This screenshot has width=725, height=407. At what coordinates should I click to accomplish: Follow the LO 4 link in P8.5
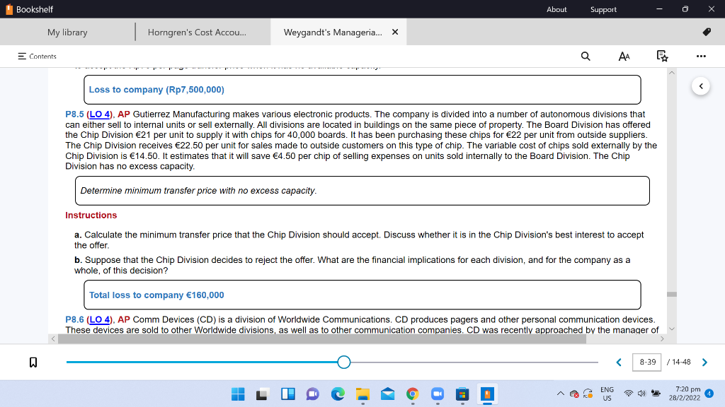[x=99, y=114]
